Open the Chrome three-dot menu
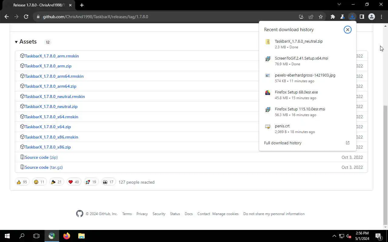388x242 pixels. coord(381,17)
